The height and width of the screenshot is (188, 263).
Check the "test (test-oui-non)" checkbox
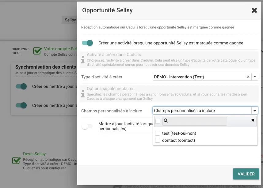158,133
